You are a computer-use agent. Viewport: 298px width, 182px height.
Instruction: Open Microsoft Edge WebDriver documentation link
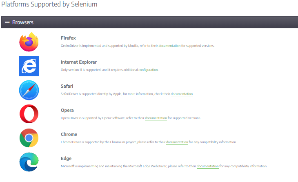[x=207, y=166]
